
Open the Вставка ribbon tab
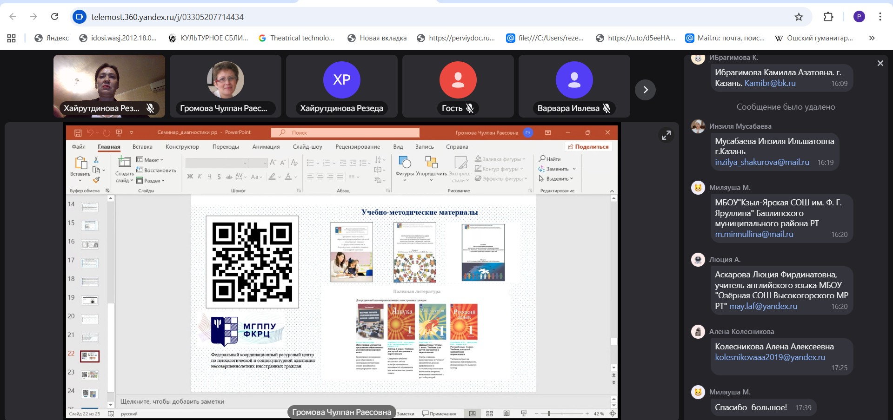[x=142, y=147]
